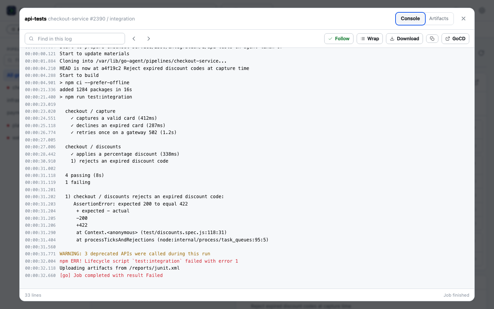494x309 pixels.
Task: Click the 'Job finished' status text
Action: point(456,295)
